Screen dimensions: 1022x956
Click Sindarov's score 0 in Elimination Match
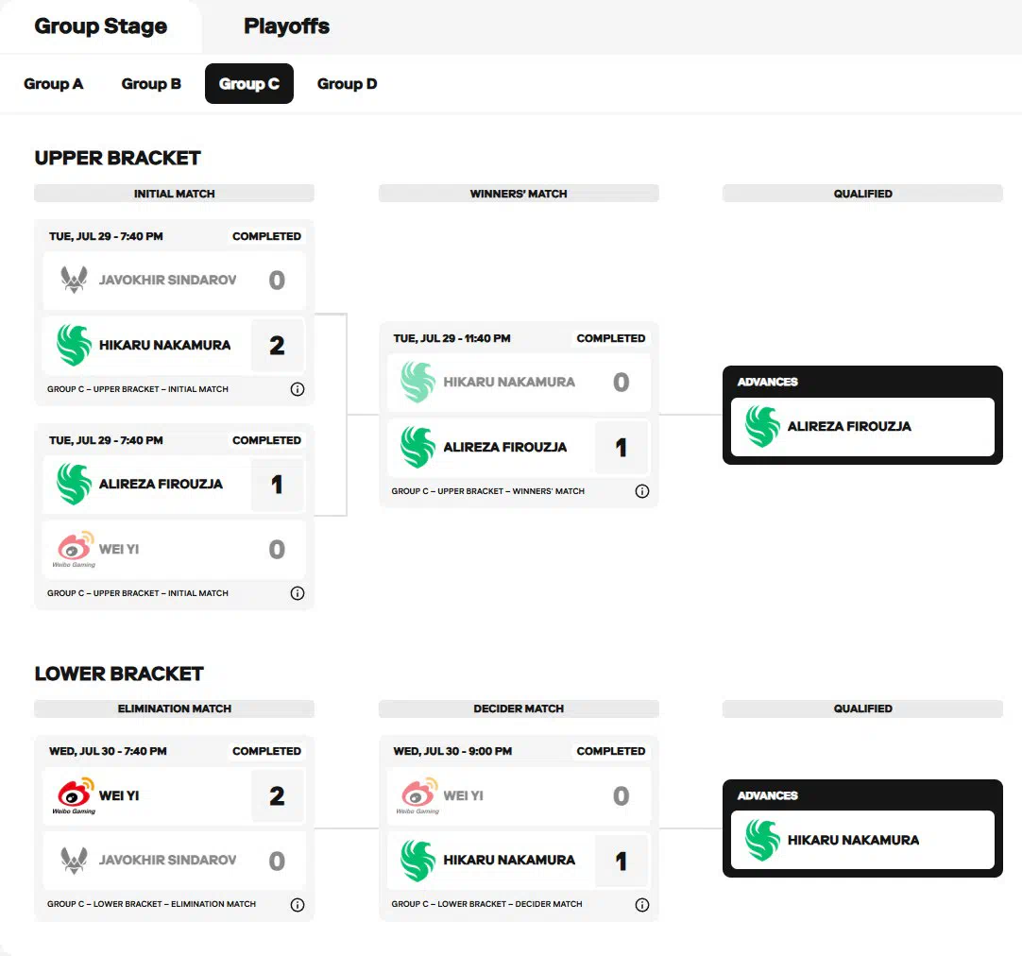[277, 861]
